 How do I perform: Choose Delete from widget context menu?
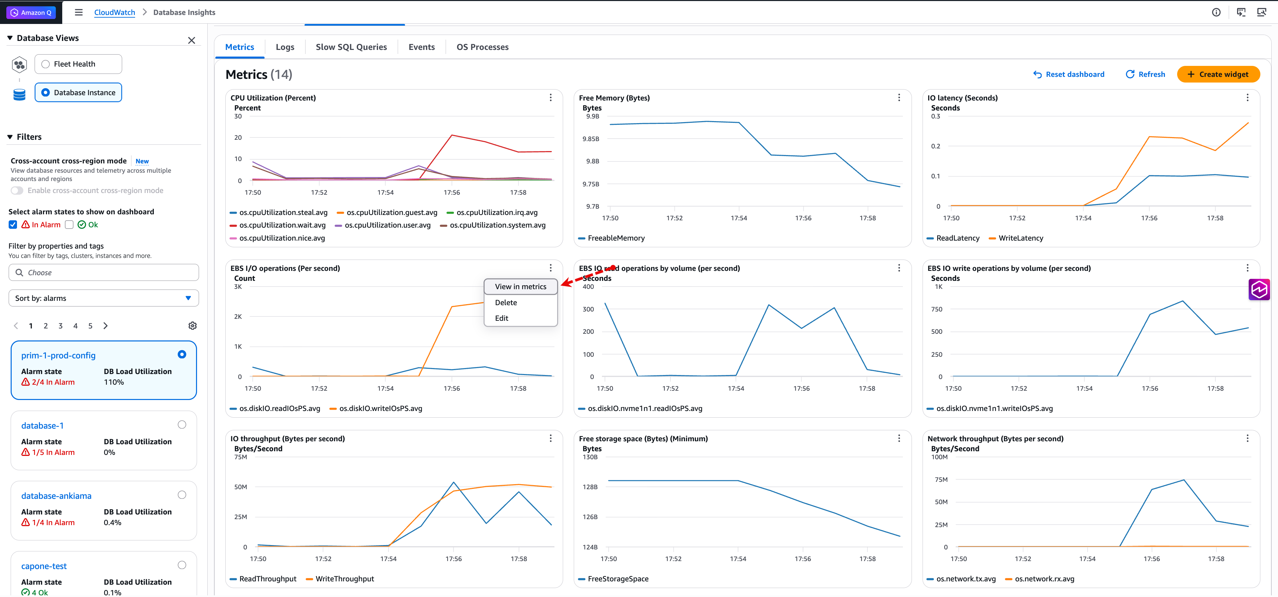point(506,303)
